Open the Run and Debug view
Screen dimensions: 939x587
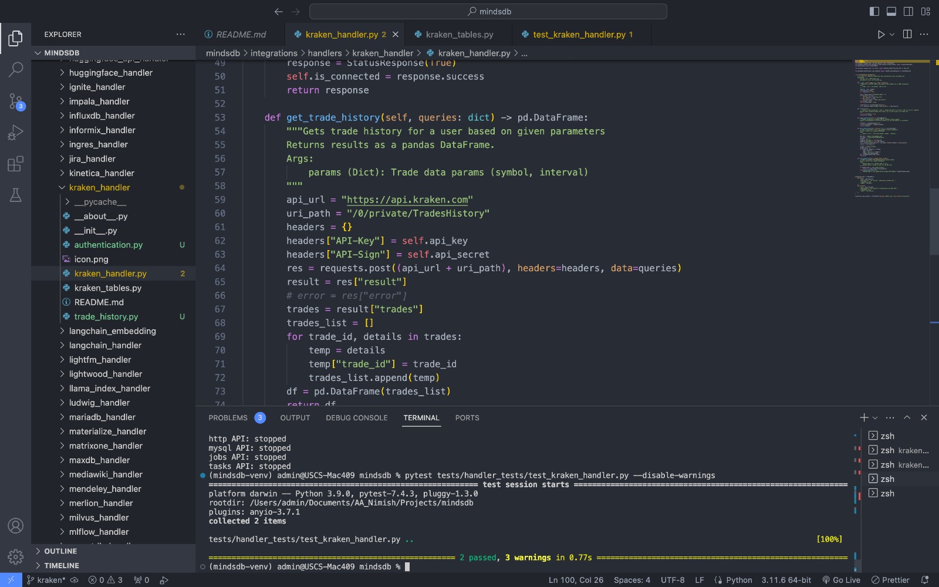pyautogui.click(x=16, y=133)
